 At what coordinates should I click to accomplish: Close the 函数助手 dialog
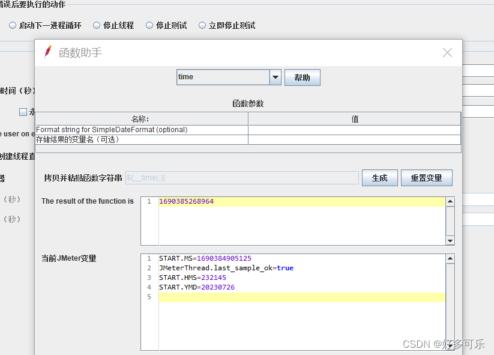coord(447,53)
